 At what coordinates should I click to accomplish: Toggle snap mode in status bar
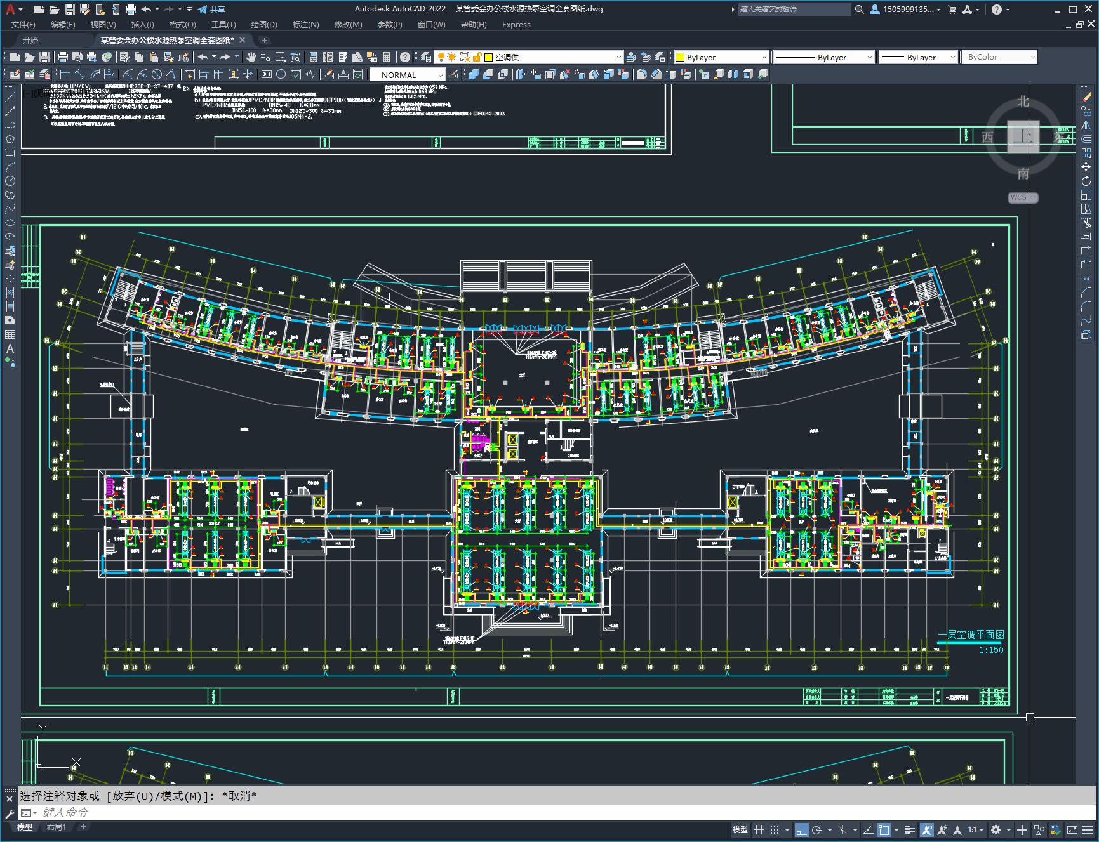775,830
